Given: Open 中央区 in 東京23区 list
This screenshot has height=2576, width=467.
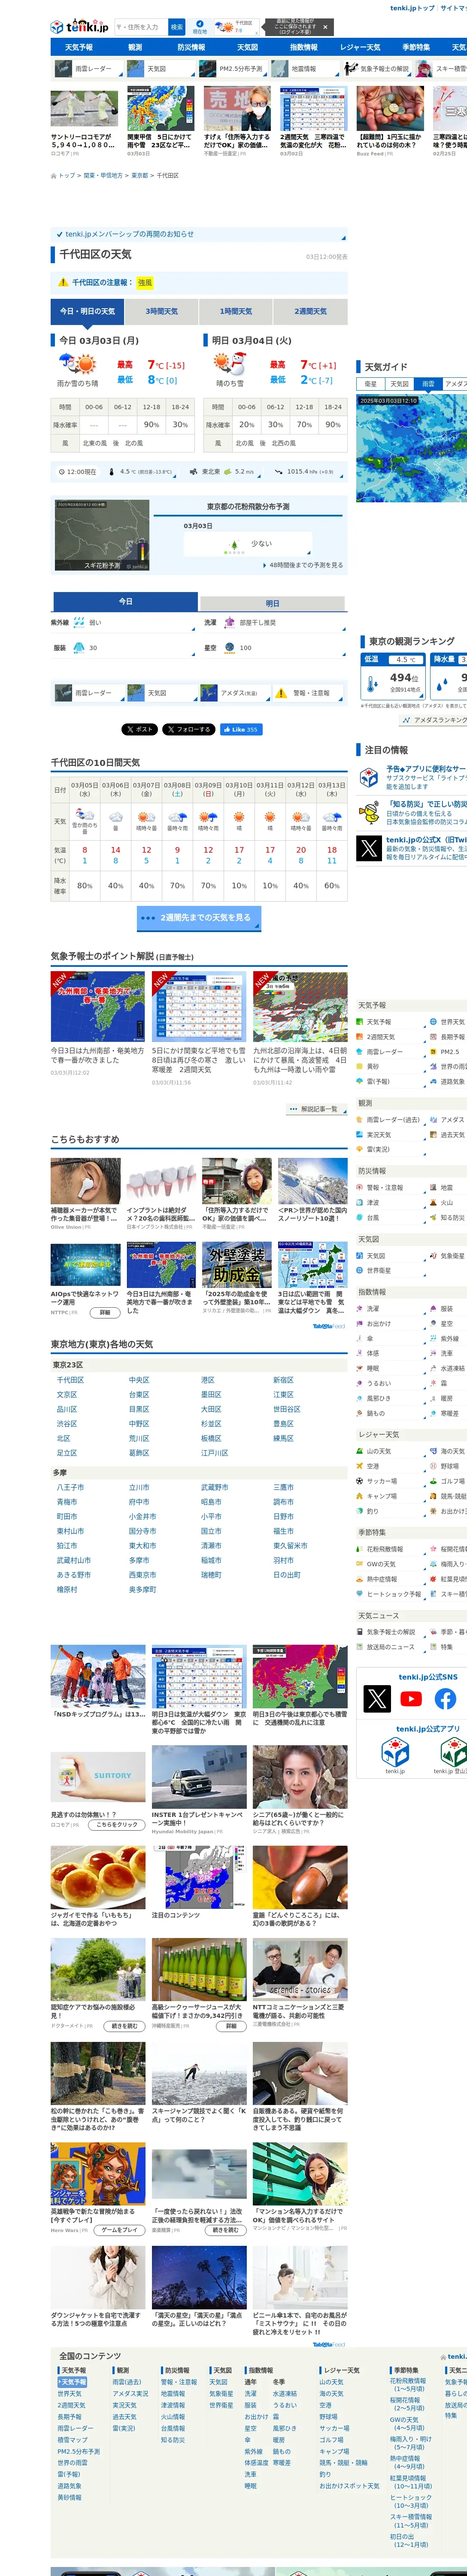Looking at the screenshot, I should [139, 1379].
